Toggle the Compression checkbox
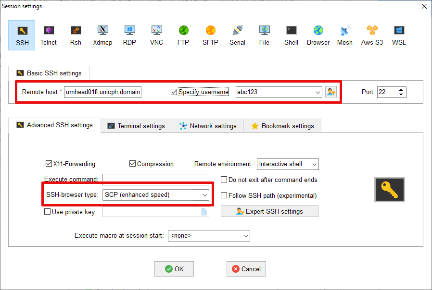Image resolution: width=432 pixels, height=290 pixels. pyautogui.click(x=133, y=164)
